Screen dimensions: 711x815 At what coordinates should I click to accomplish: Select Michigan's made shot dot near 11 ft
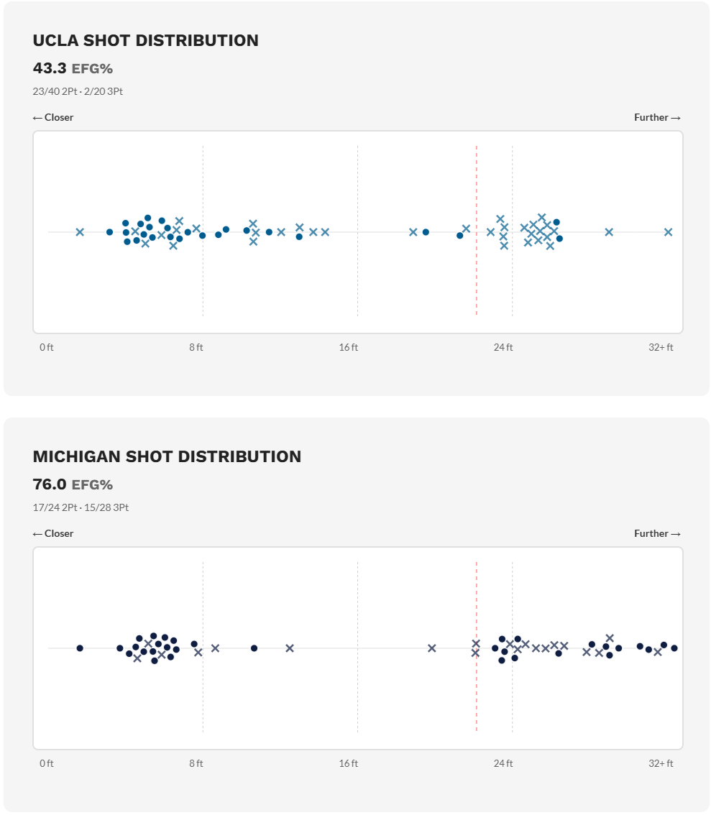(x=254, y=648)
